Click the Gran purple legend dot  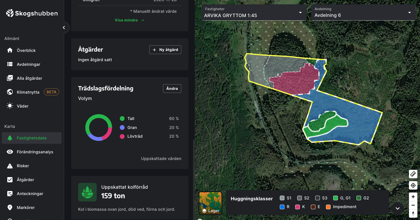tap(122, 128)
